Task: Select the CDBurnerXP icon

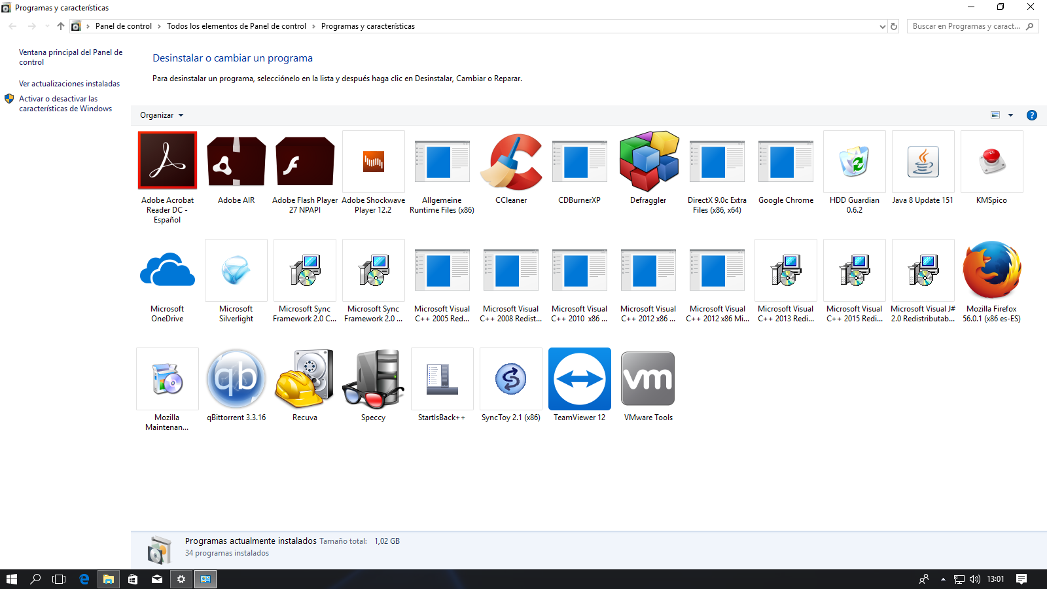Action: click(x=580, y=162)
